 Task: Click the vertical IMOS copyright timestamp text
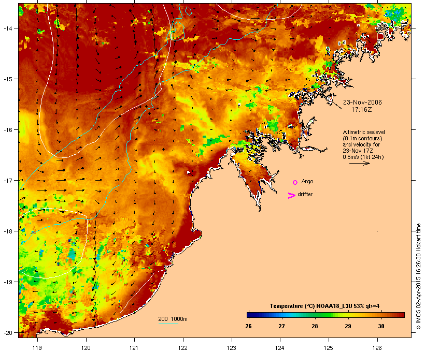(x=418, y=276)
